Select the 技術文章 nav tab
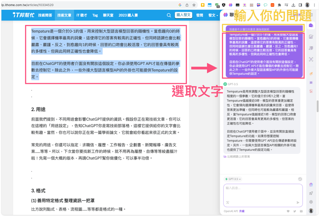 [64, 15]
